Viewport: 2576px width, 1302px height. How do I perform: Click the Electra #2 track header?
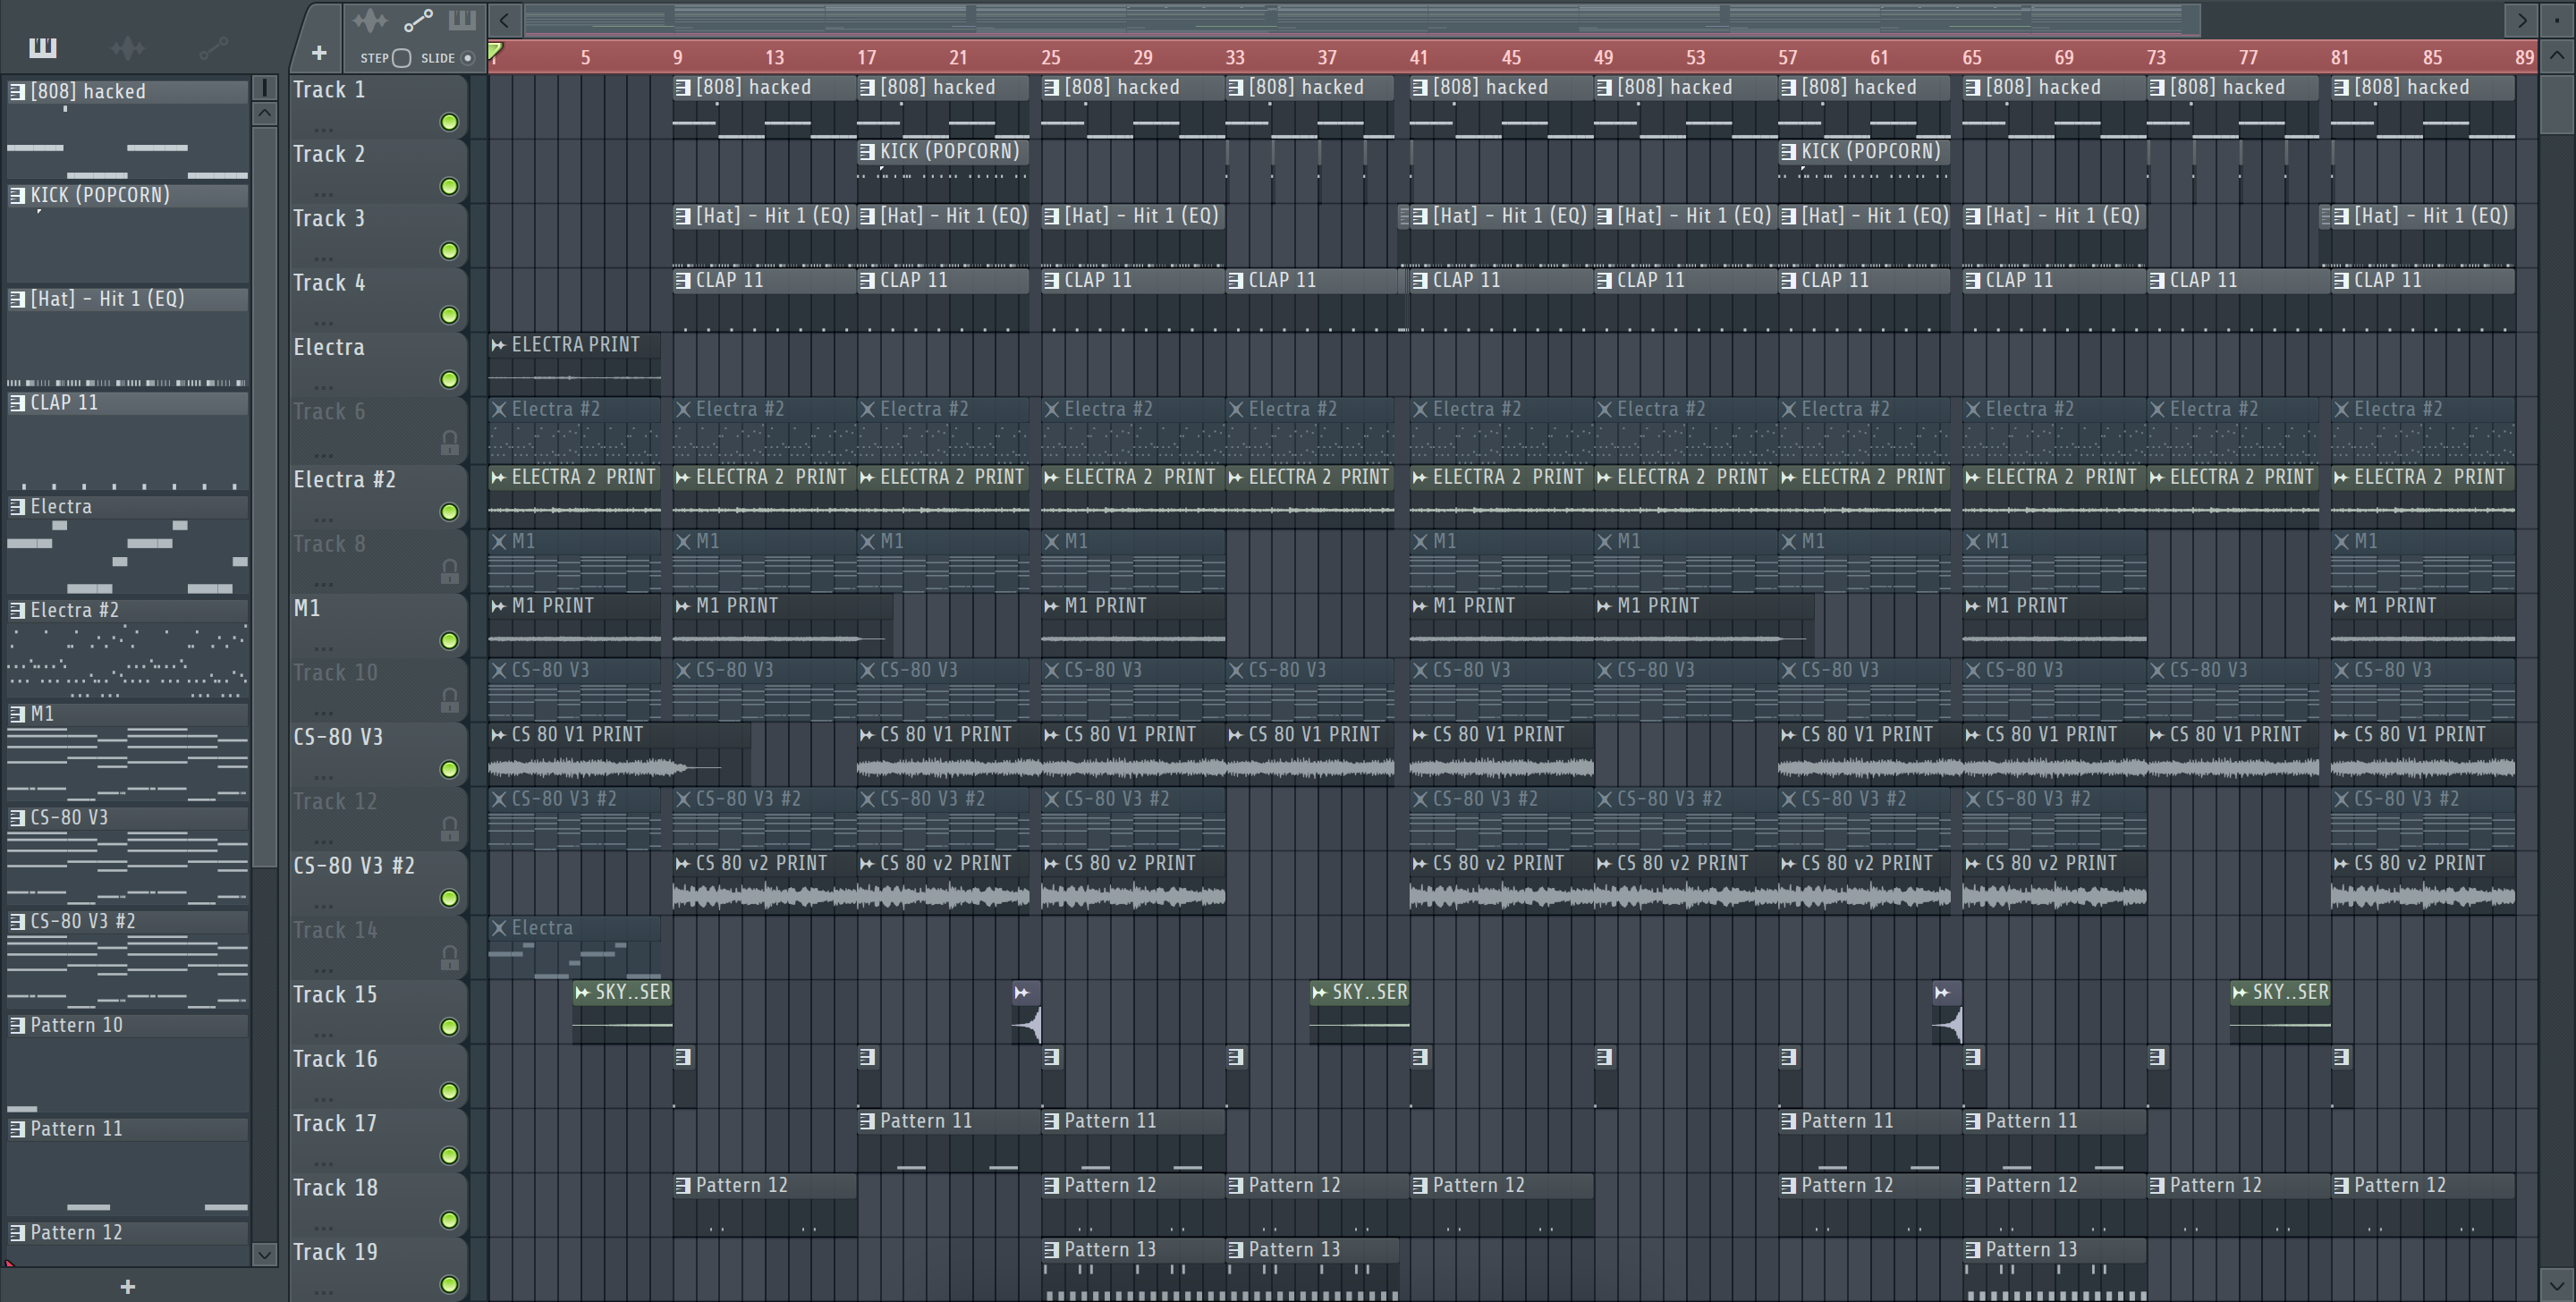tap(344, 480)
